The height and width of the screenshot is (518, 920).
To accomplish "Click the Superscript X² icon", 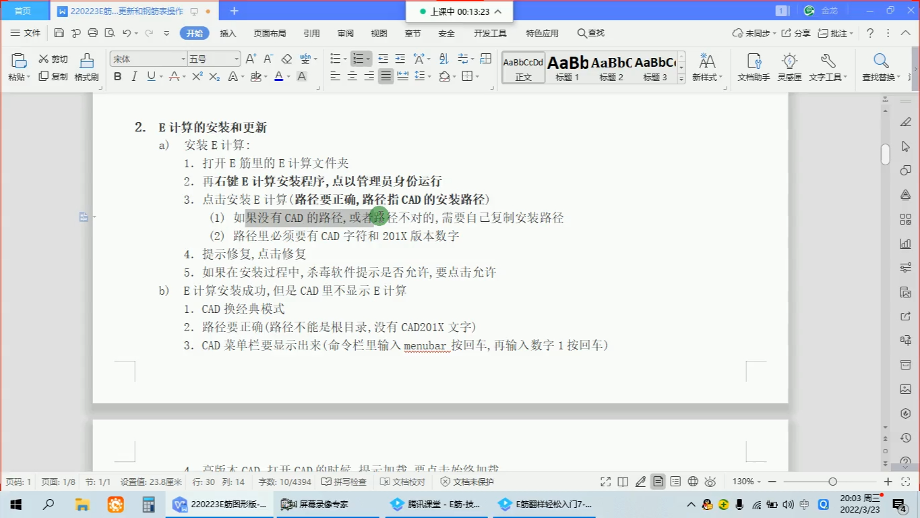I will [x=197, y=76].
